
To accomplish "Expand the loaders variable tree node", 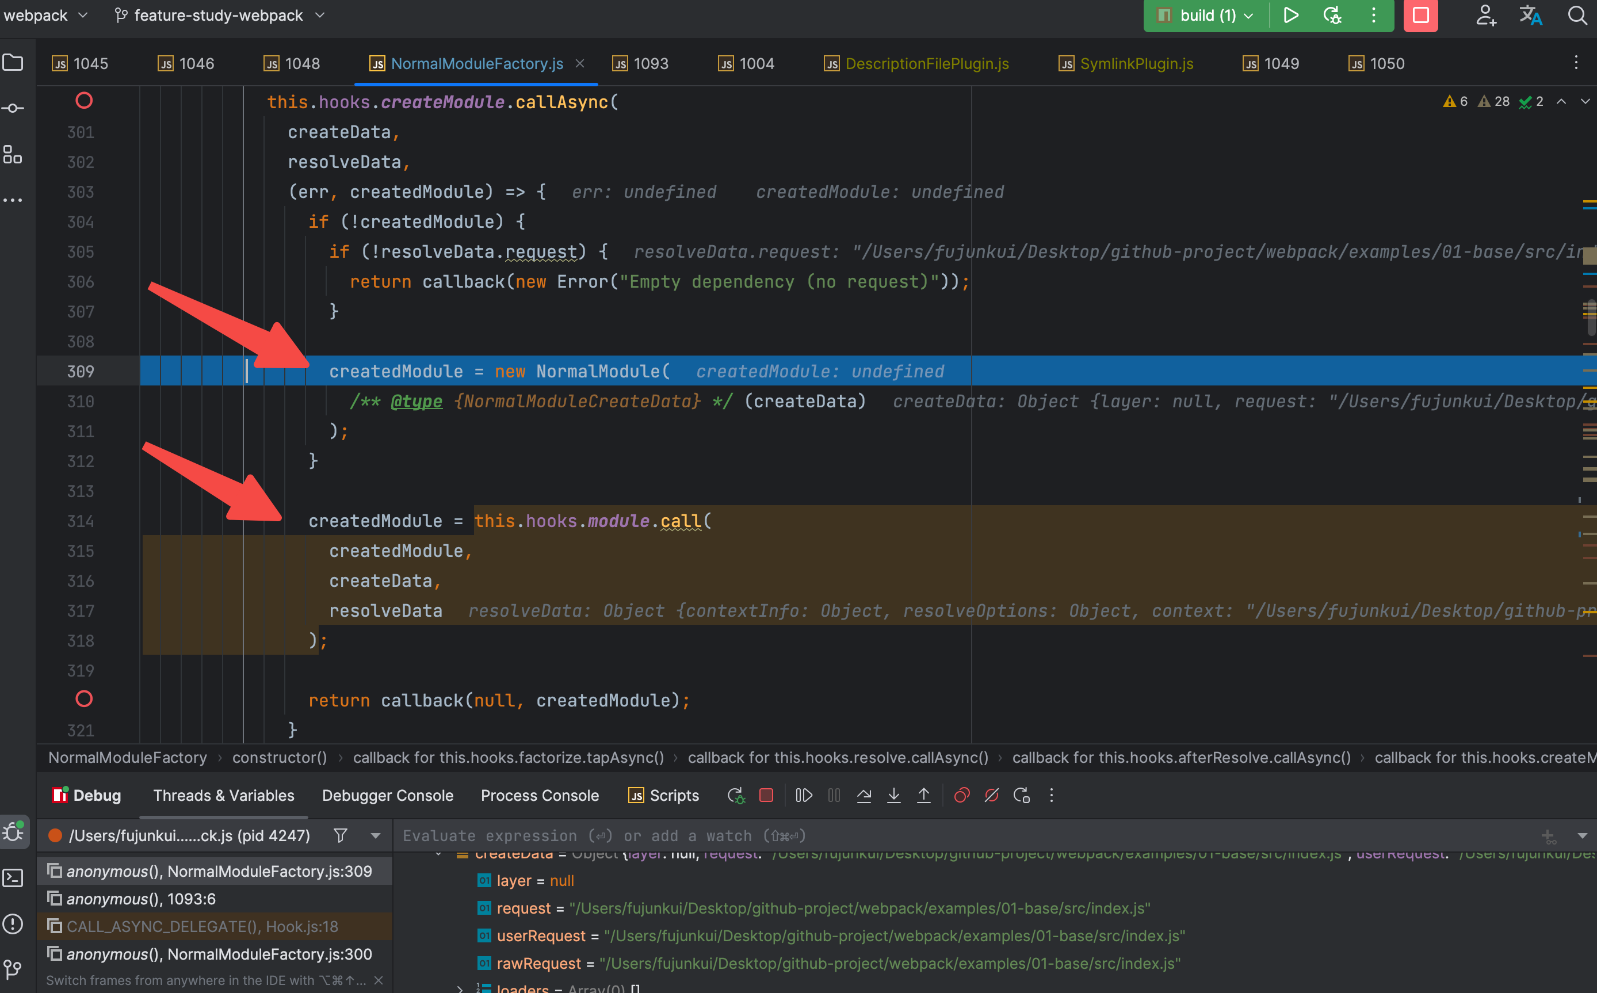I will (459, 988).
